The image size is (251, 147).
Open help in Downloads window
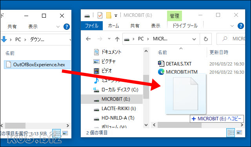click(67, 27)
